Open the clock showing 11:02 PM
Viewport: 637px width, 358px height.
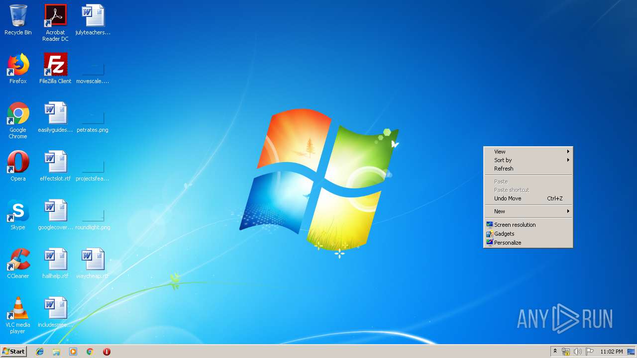tap(611, 352)
